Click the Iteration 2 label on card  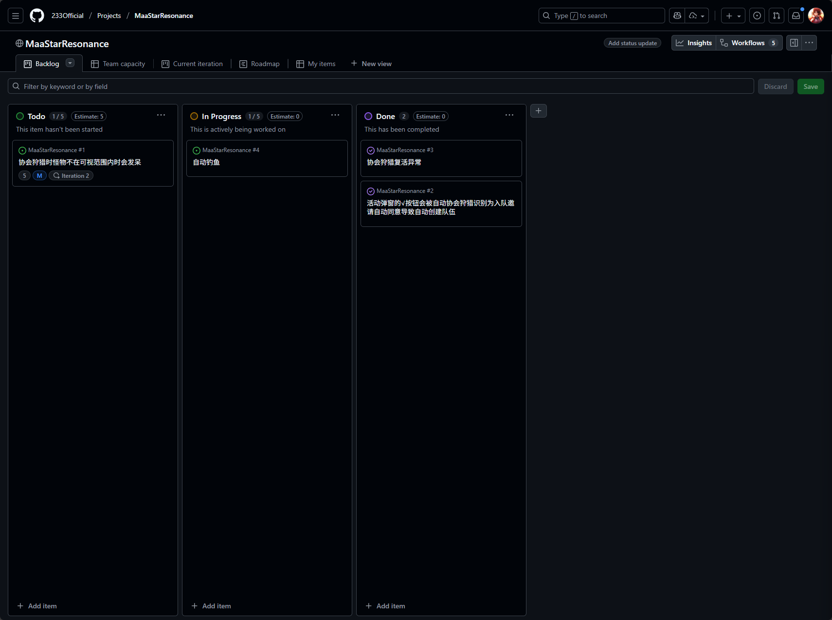click(x=71, y=175)
